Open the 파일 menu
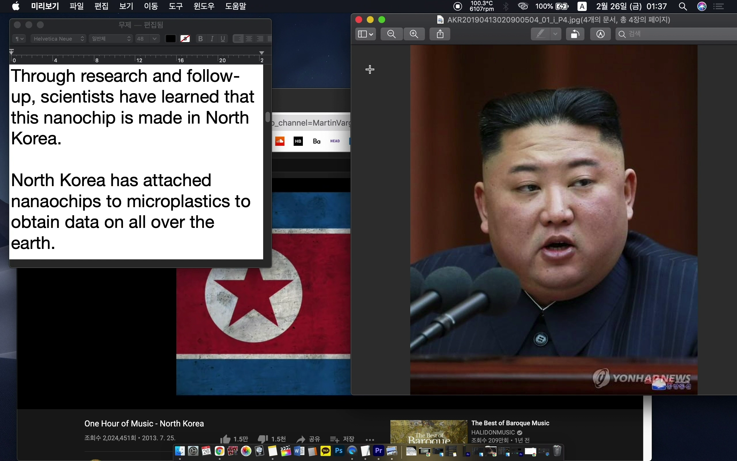This screenshot has height=461, width=737. point(77,6)
